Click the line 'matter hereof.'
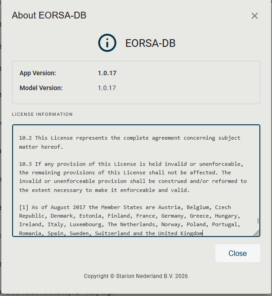This screenshot has height=296, width=272. [41, 147]
